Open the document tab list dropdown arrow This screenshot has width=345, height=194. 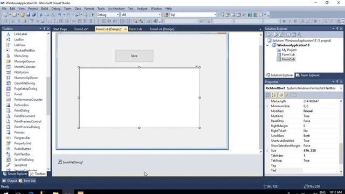coord(260,29)
